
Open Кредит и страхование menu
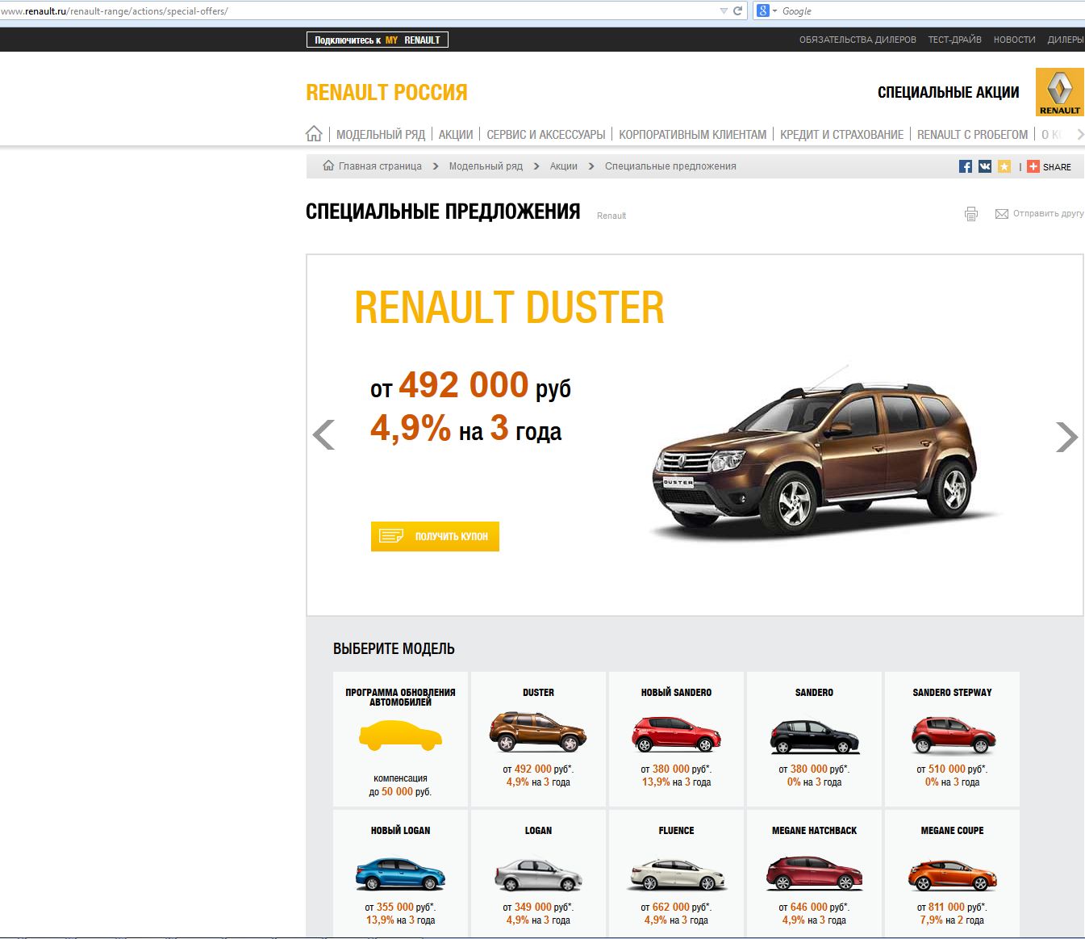pos(841,135)
